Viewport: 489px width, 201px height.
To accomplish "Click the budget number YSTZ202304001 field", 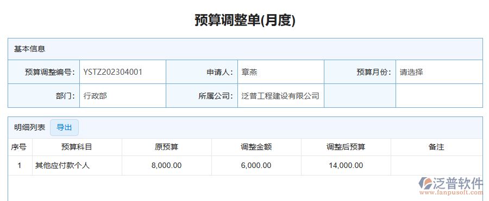I will point(123,72).
